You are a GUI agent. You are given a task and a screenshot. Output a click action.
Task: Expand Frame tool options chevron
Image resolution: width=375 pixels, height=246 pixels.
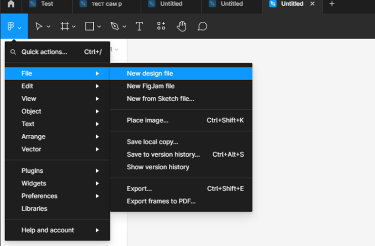74,27
